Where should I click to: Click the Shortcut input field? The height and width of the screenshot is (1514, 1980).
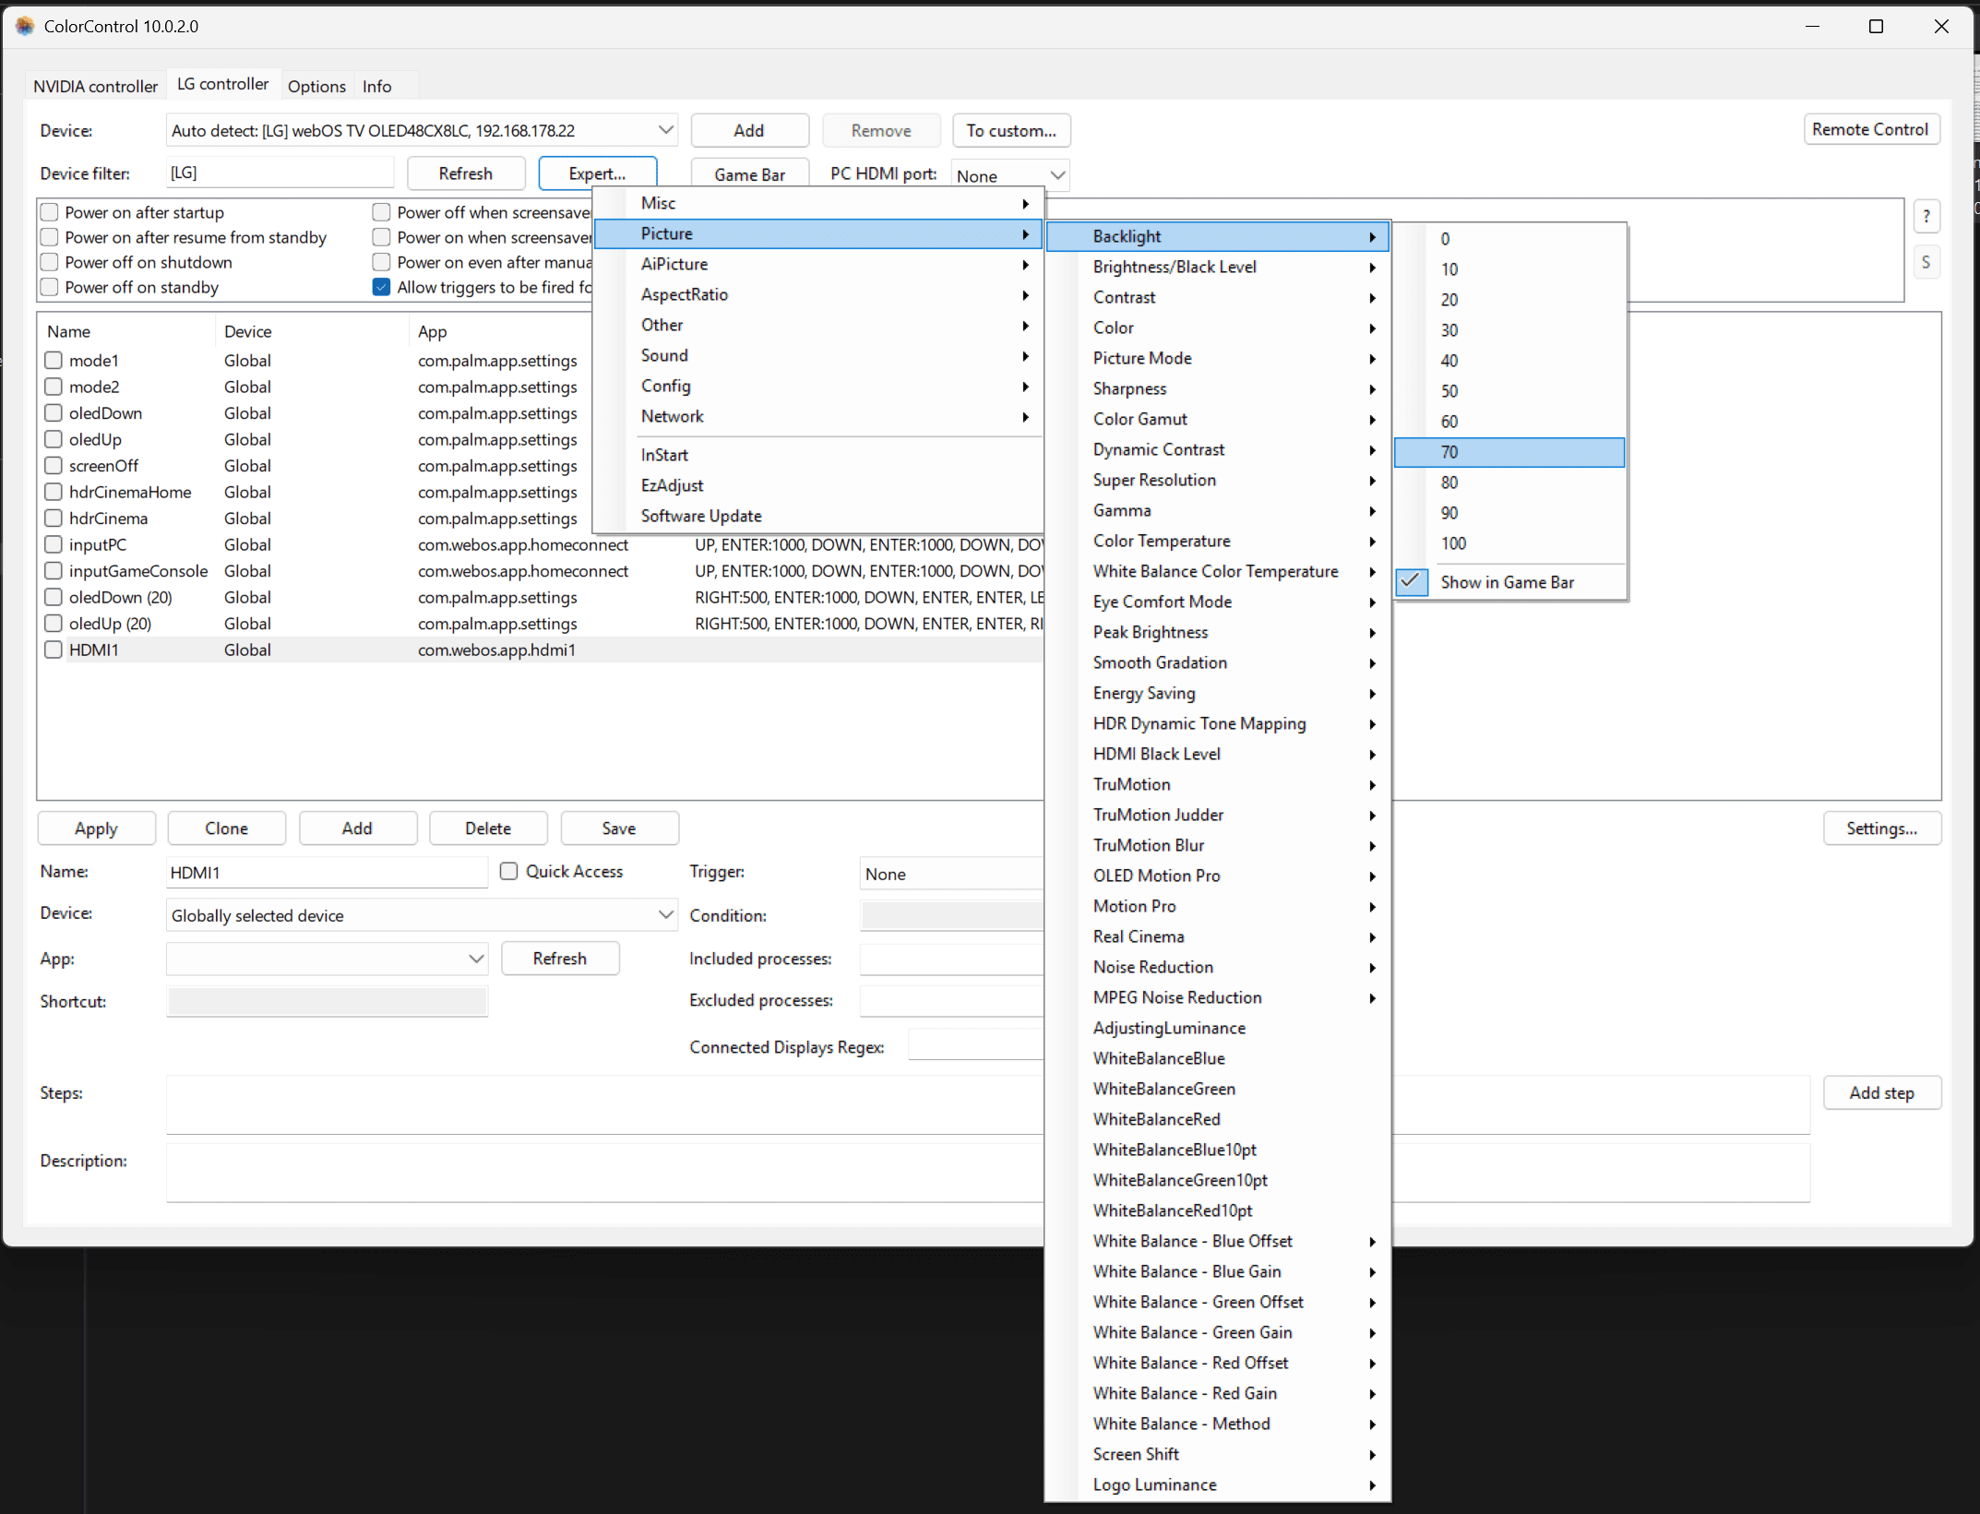point(327,1001)
